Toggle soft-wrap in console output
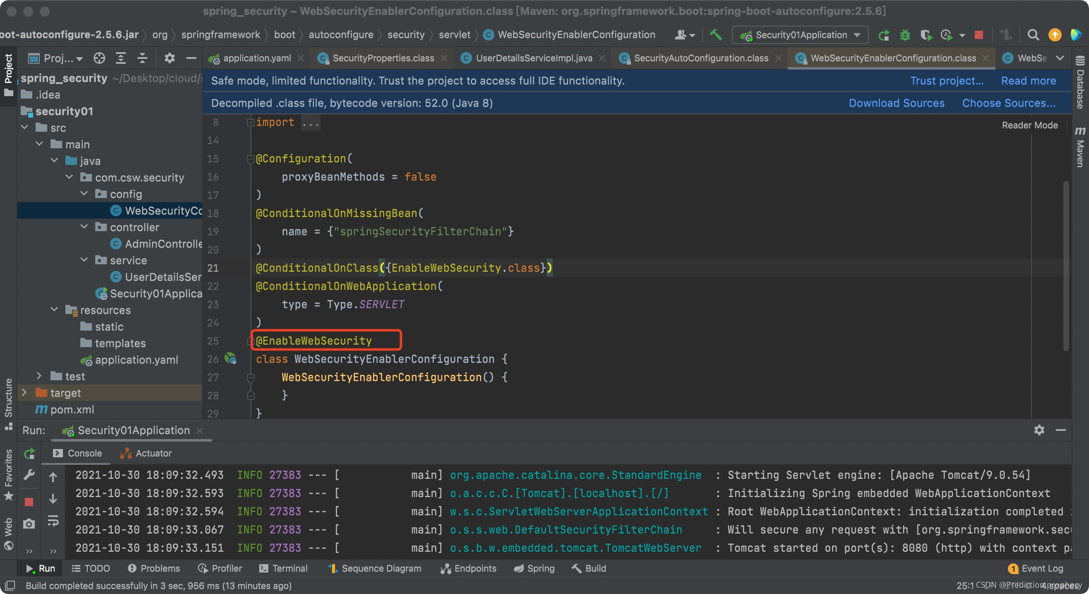 pos(53,520)
